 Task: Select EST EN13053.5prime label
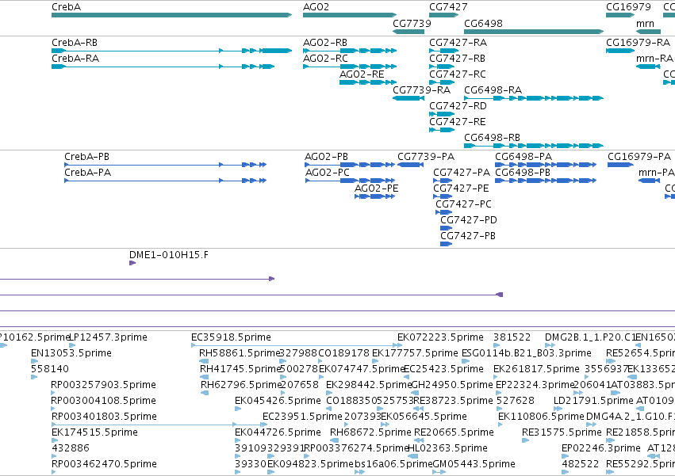point(71,353)
